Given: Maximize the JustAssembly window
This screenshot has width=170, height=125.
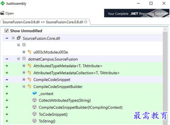Looking at the screenshot, I should click(x=151, y=3).
